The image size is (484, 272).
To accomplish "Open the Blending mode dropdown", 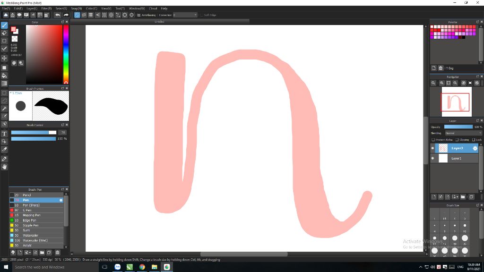I will [x=463, y=133].
